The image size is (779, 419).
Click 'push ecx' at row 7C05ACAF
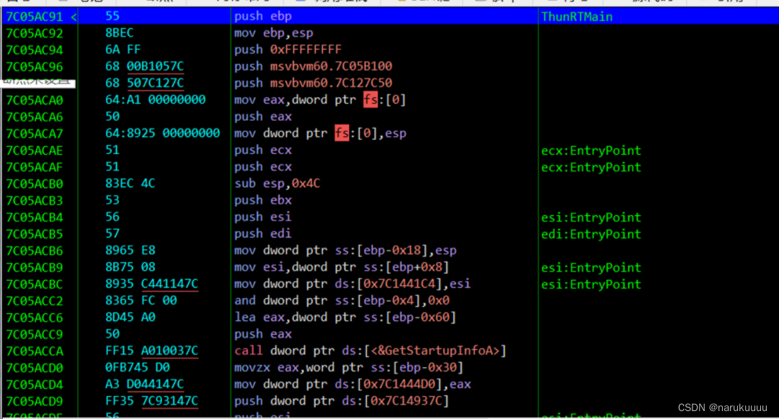(263, 167)
